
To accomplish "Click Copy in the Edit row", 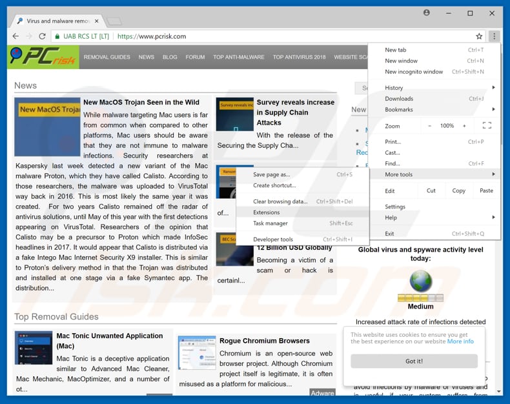I will coord(458,190).
